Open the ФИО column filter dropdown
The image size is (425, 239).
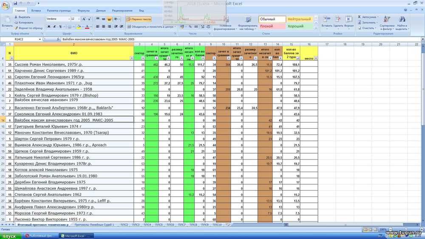(x=132, y=58)
